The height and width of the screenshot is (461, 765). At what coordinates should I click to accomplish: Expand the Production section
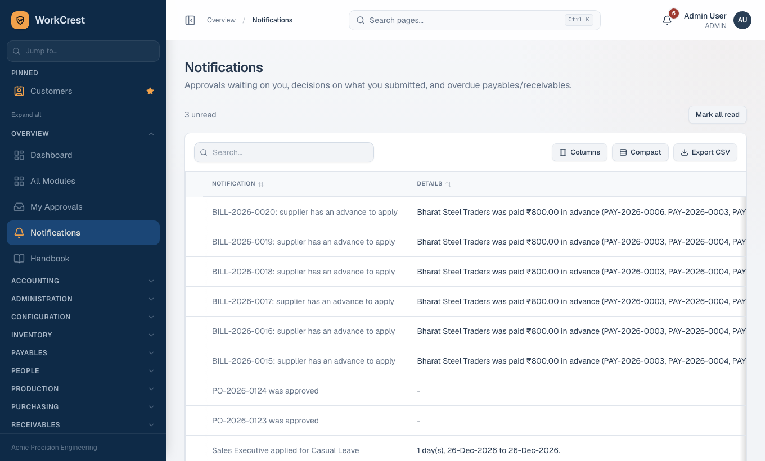coord(83,389)
